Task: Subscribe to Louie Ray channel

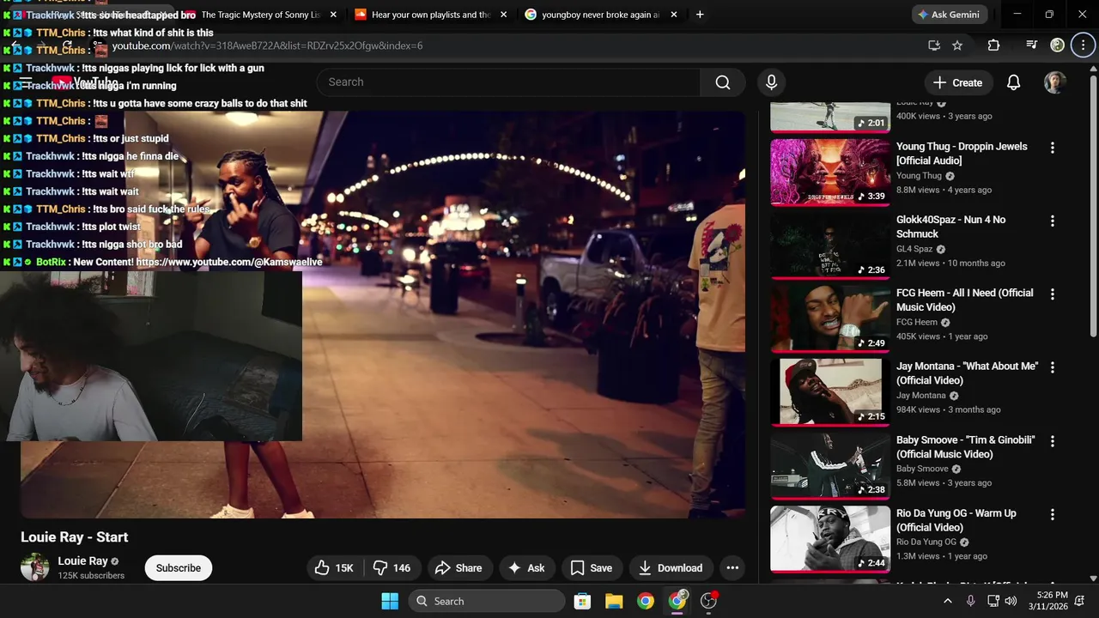Action: coord(179,568)
